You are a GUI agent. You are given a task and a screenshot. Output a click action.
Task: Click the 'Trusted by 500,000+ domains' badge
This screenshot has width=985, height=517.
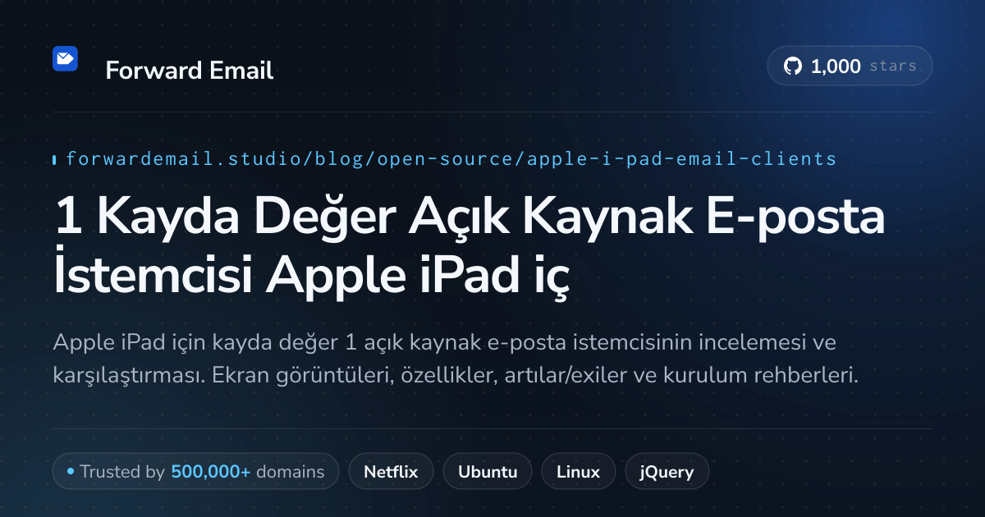click(x=195, y=472)
